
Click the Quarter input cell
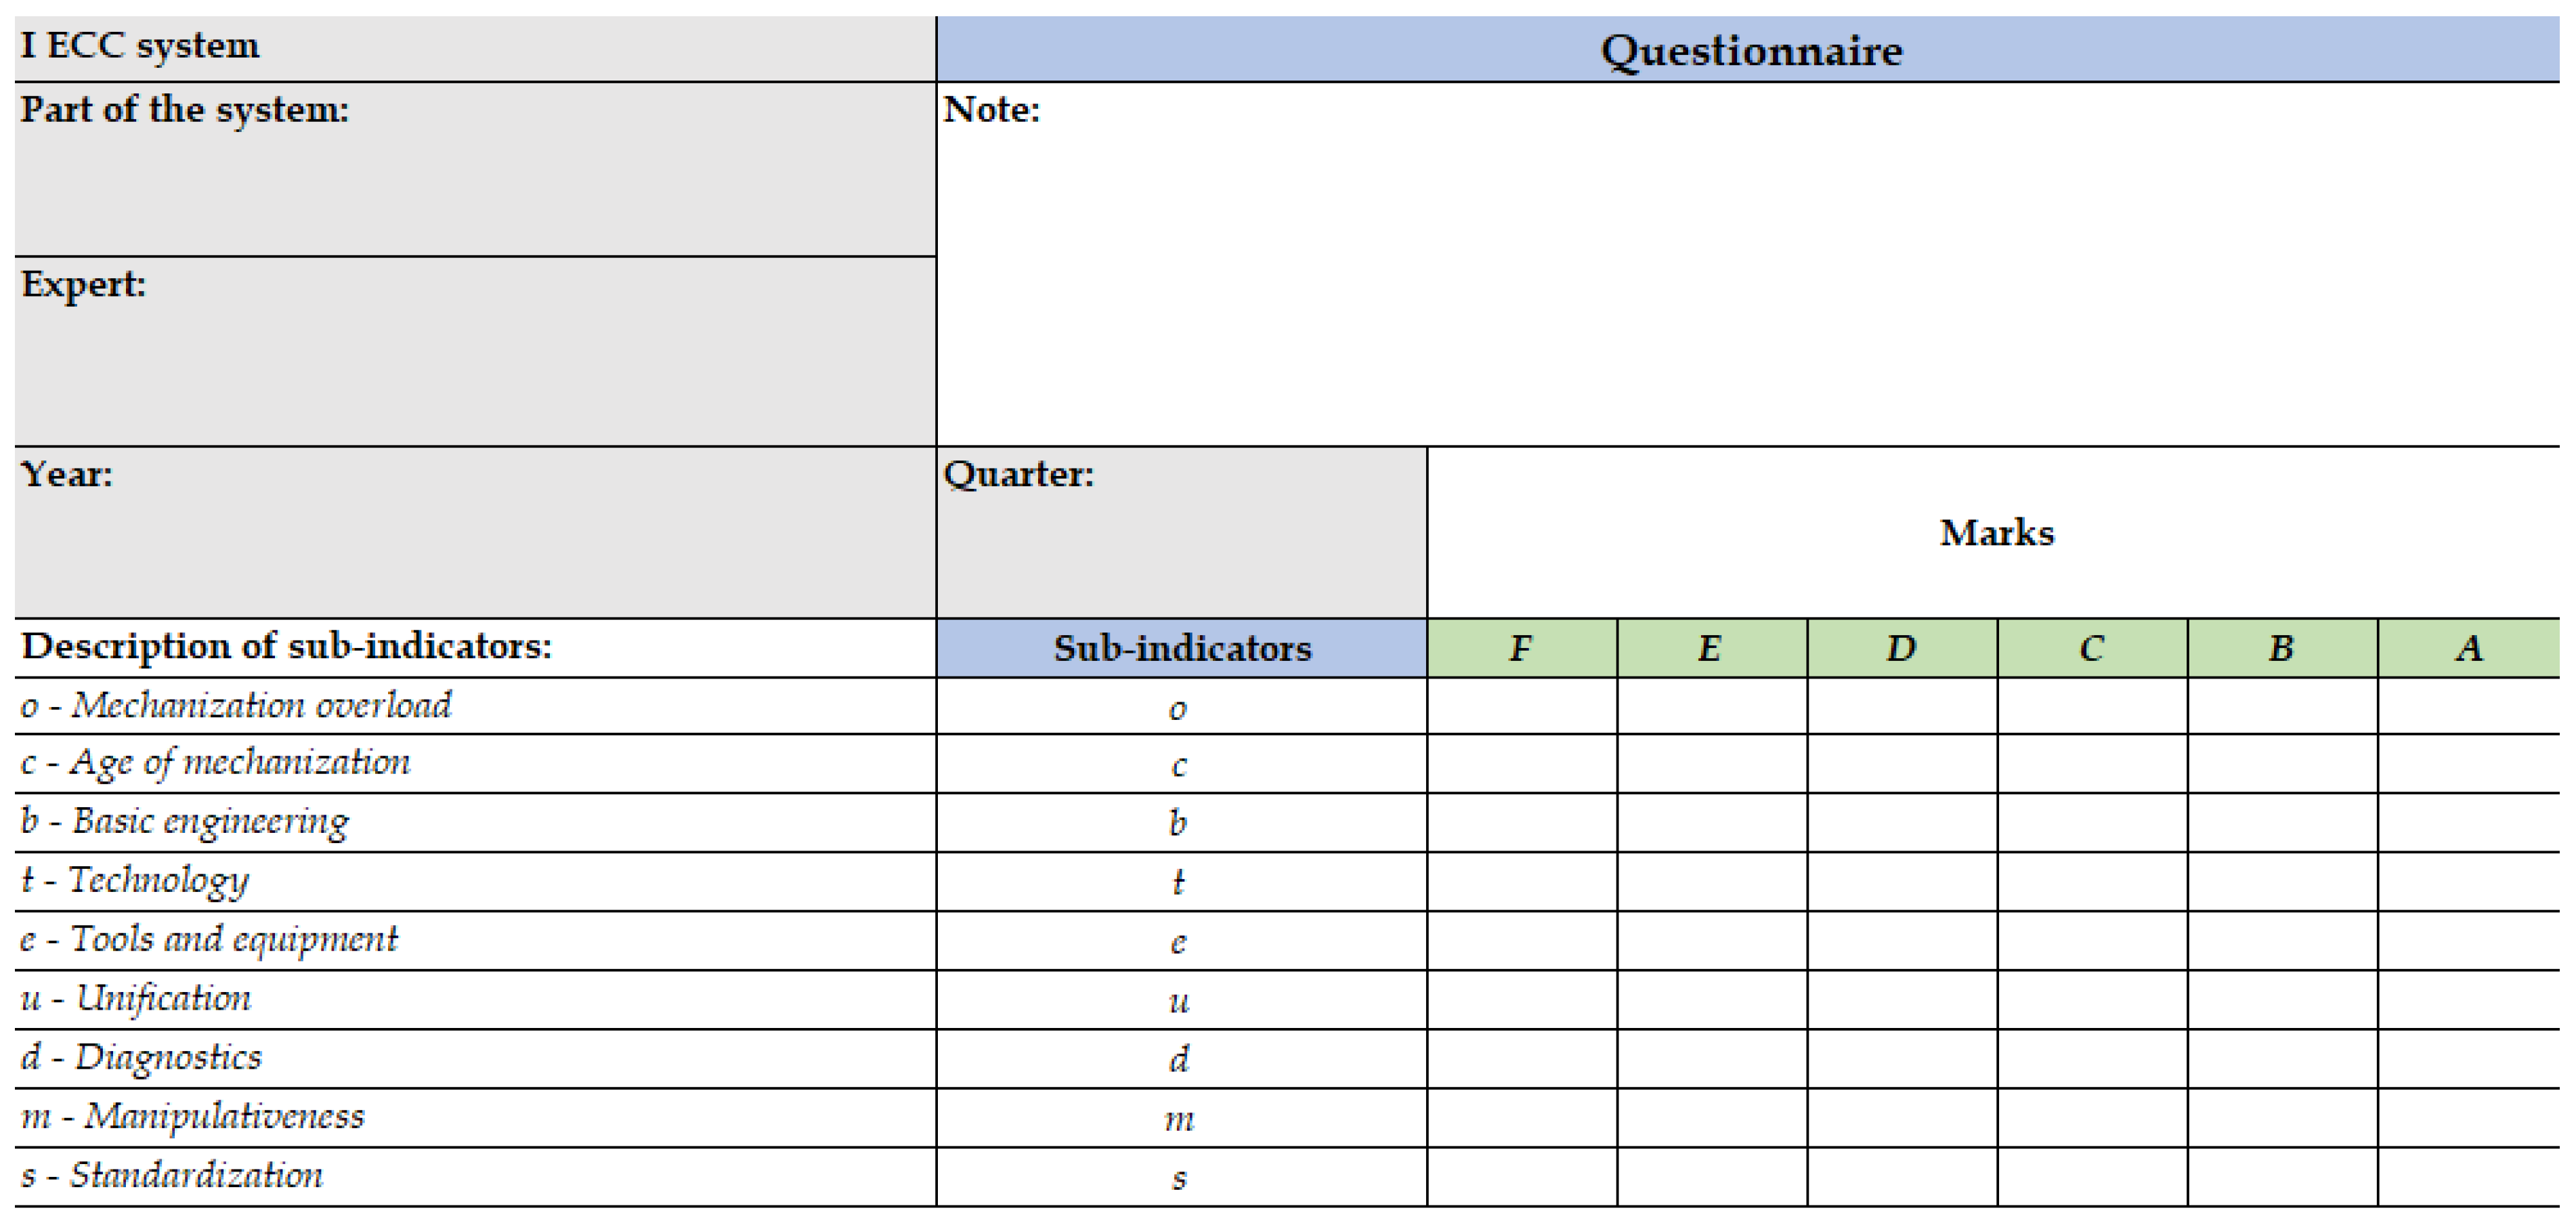click(1181, 533)
